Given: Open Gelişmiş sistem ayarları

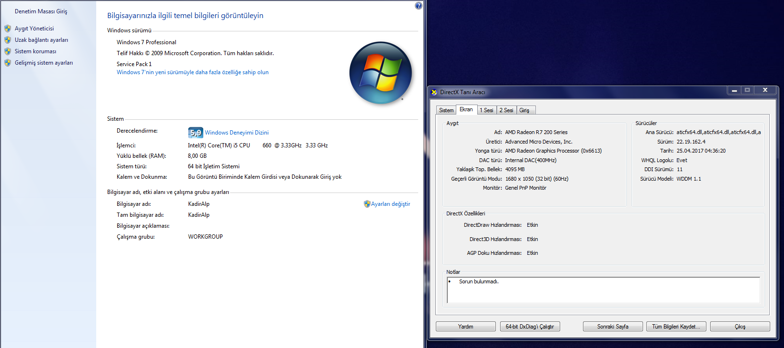Looking at the screenshot, I should (x=44, y=63).
